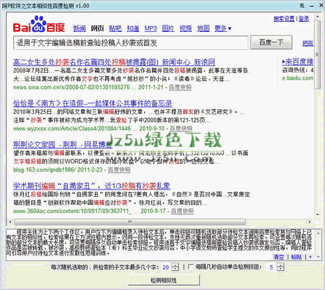Increase the auto-click interval seconds

280,265
